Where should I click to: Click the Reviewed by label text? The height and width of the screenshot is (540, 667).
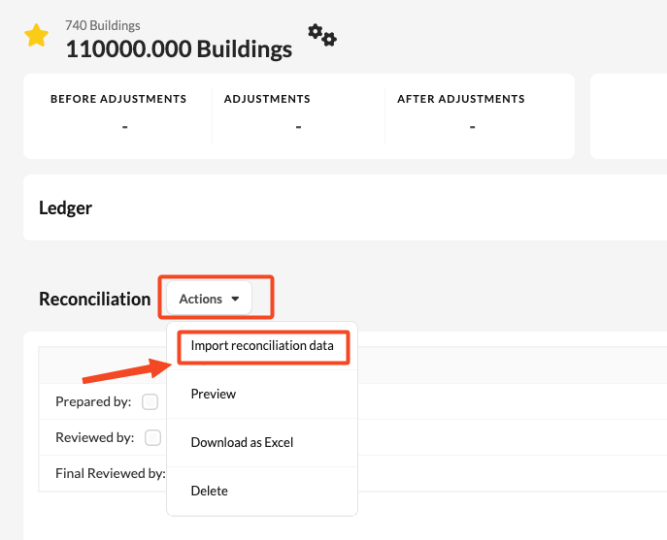[x=95, y=437]
